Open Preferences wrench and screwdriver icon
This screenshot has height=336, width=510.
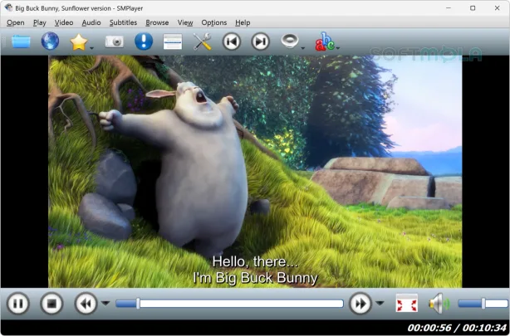point(202,41)
